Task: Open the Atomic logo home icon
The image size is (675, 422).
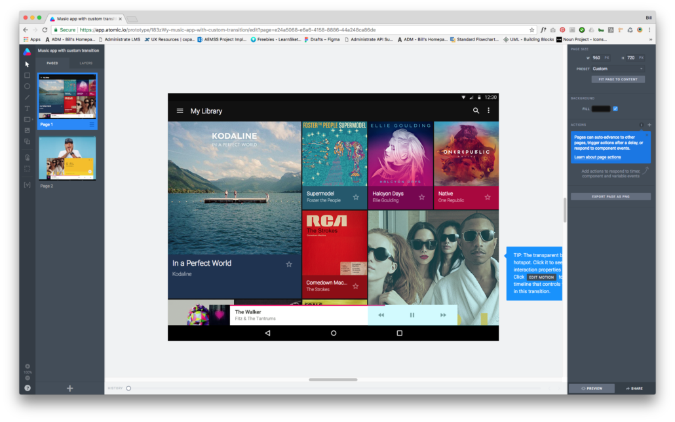Action: (x=27, y=52)
